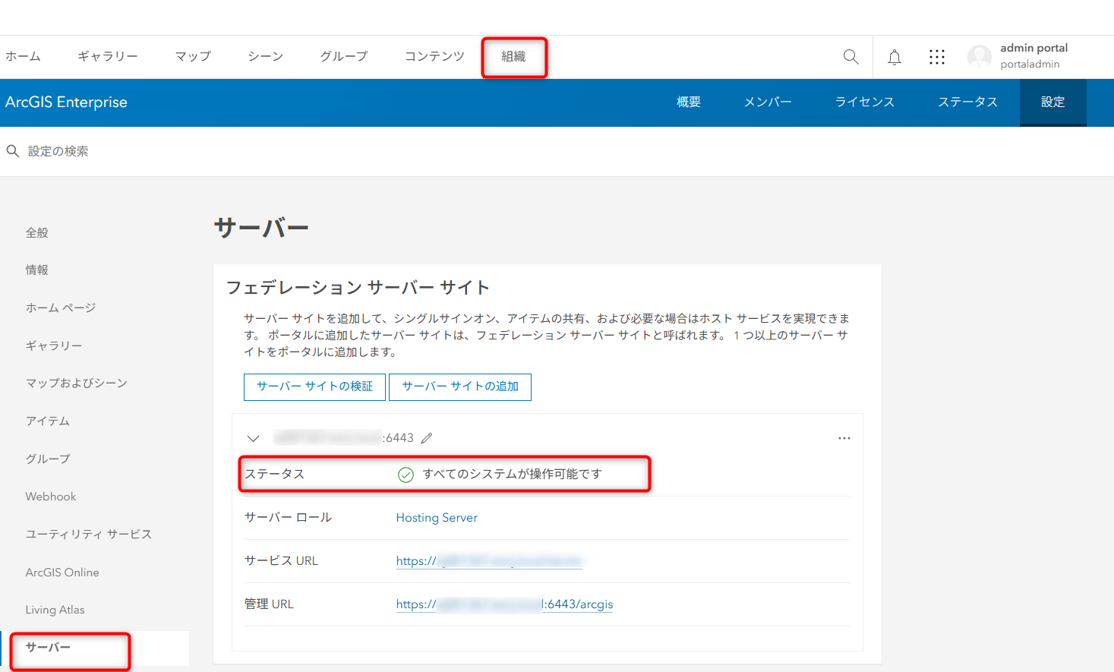
Task: Select Webhook in settings sidebar
Action: tap(51, 497)
